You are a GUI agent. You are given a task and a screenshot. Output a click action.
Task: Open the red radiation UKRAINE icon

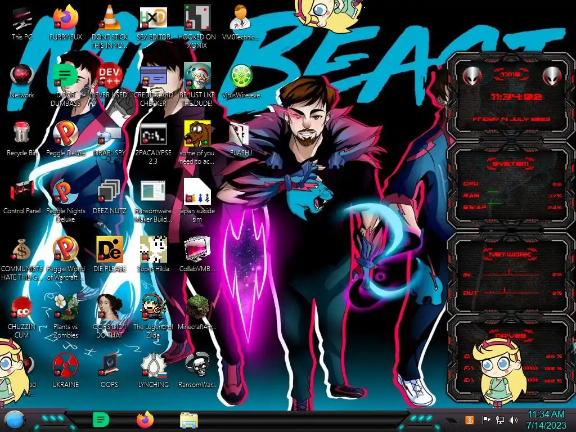(x=65, y=371)
